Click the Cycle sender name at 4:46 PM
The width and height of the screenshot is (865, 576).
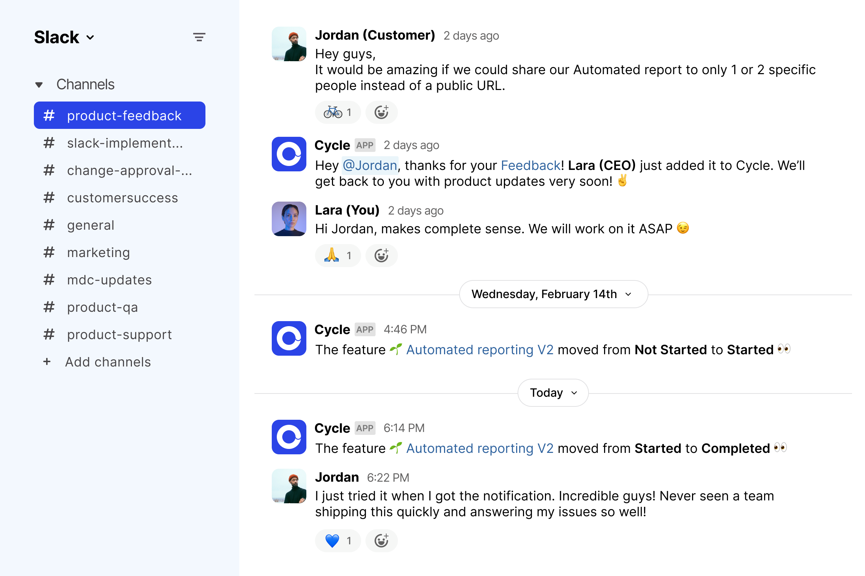pos(332,329)
